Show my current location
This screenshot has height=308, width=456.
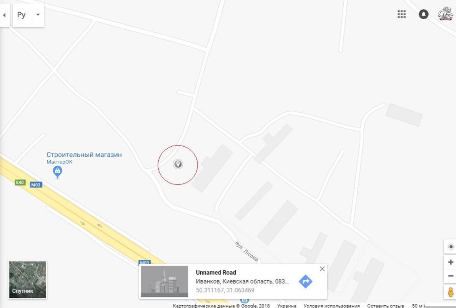(451, 247)
